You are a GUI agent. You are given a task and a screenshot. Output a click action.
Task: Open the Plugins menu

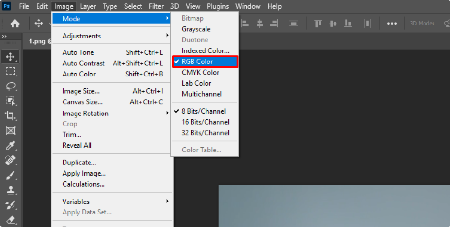pyautogui.click(x=218, y=6)
